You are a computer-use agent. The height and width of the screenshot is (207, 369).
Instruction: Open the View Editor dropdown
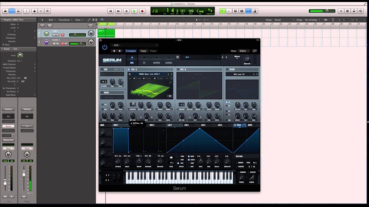coord(244,51)
